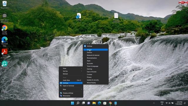Click the battery tray icon
The image size is (188, 106).
point(172,103)
